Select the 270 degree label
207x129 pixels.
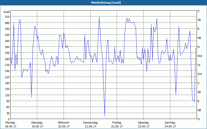click(7, 65)
